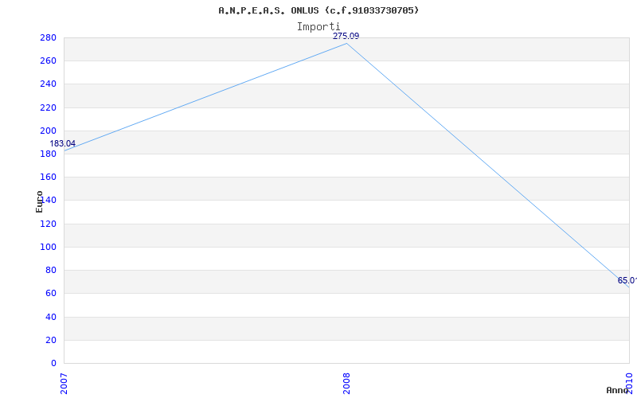Click the 0 y-axis tick label
637x398 pixels.
tap(53, 363)
